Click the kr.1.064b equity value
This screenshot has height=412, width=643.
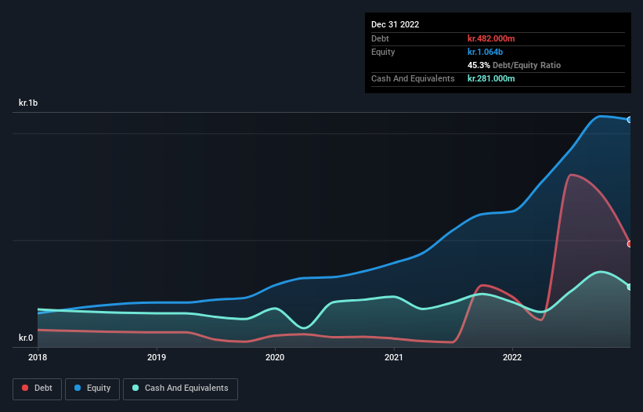[x=485, y=52]
